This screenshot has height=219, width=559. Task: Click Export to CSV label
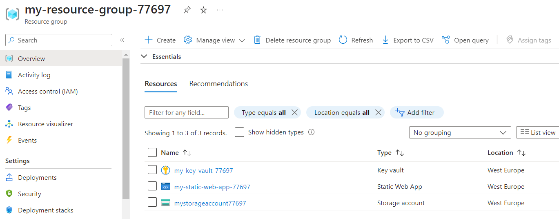tap(413, 40)
